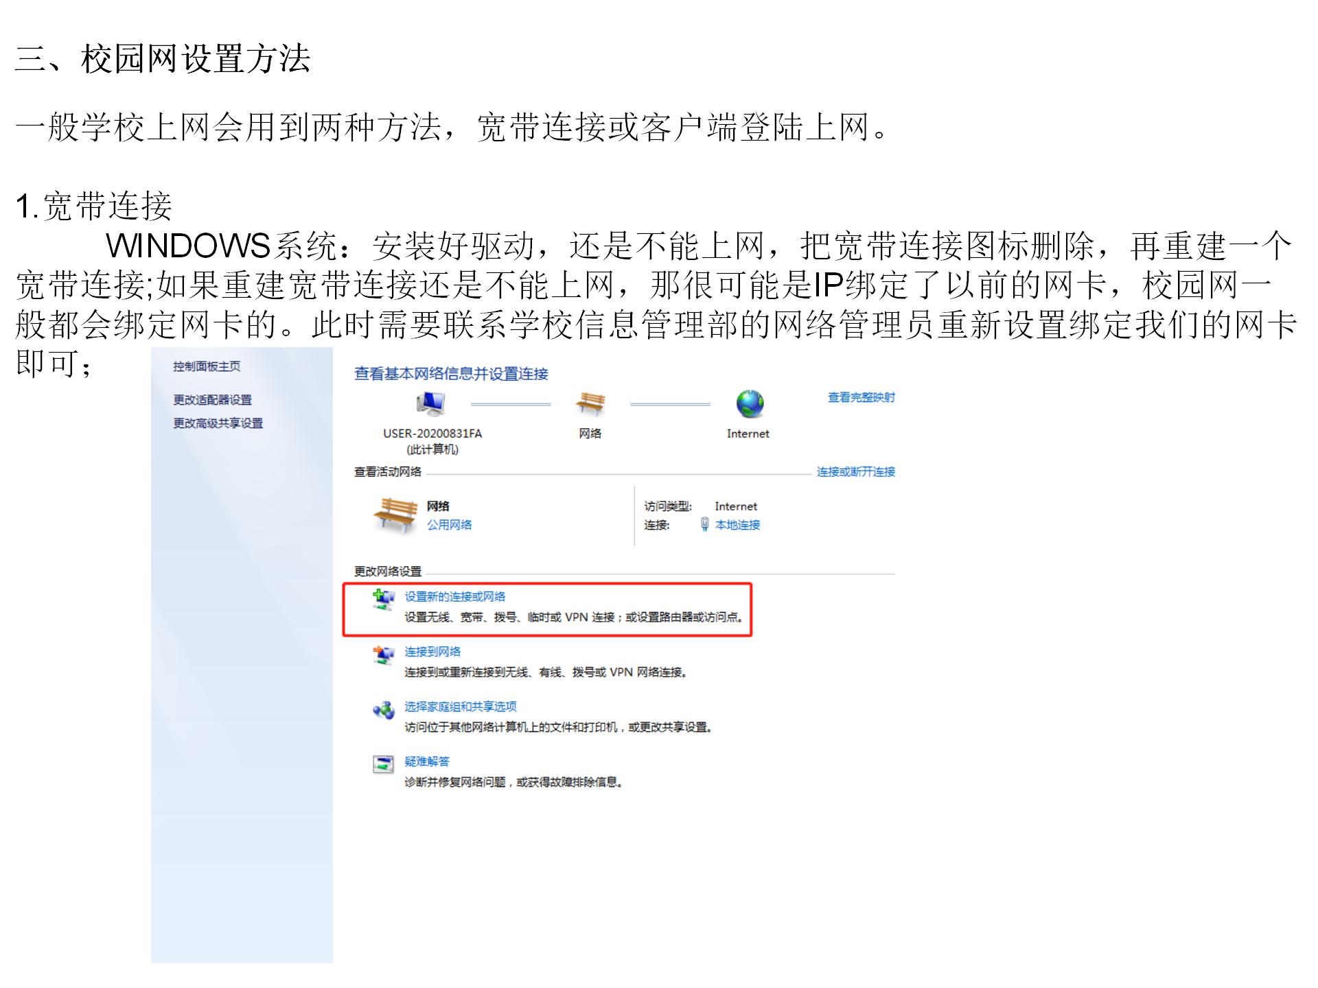
Task: Open the 本地连接 connection link
Action: 737,525
